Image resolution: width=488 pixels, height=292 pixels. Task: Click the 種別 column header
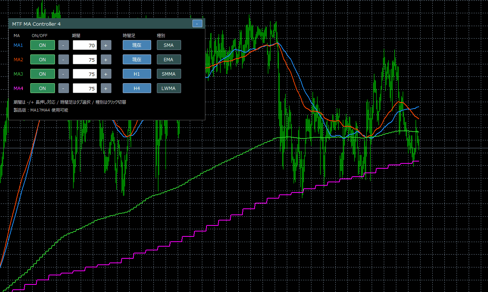coord(161,36)
